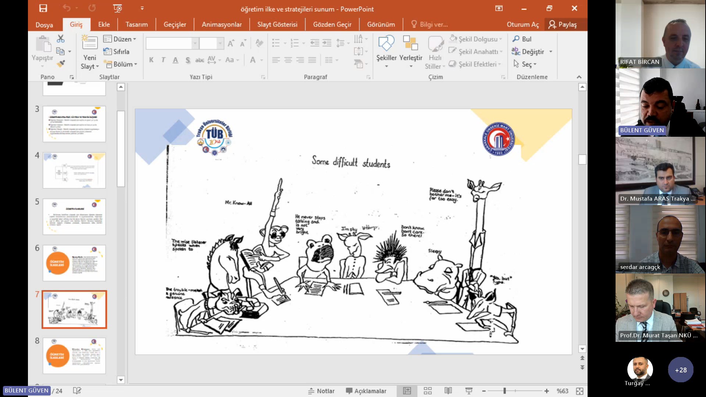Click the Save icon in title bar
Image resolution: width=706 pixels, height=397 pixels.
coord(43,8)
